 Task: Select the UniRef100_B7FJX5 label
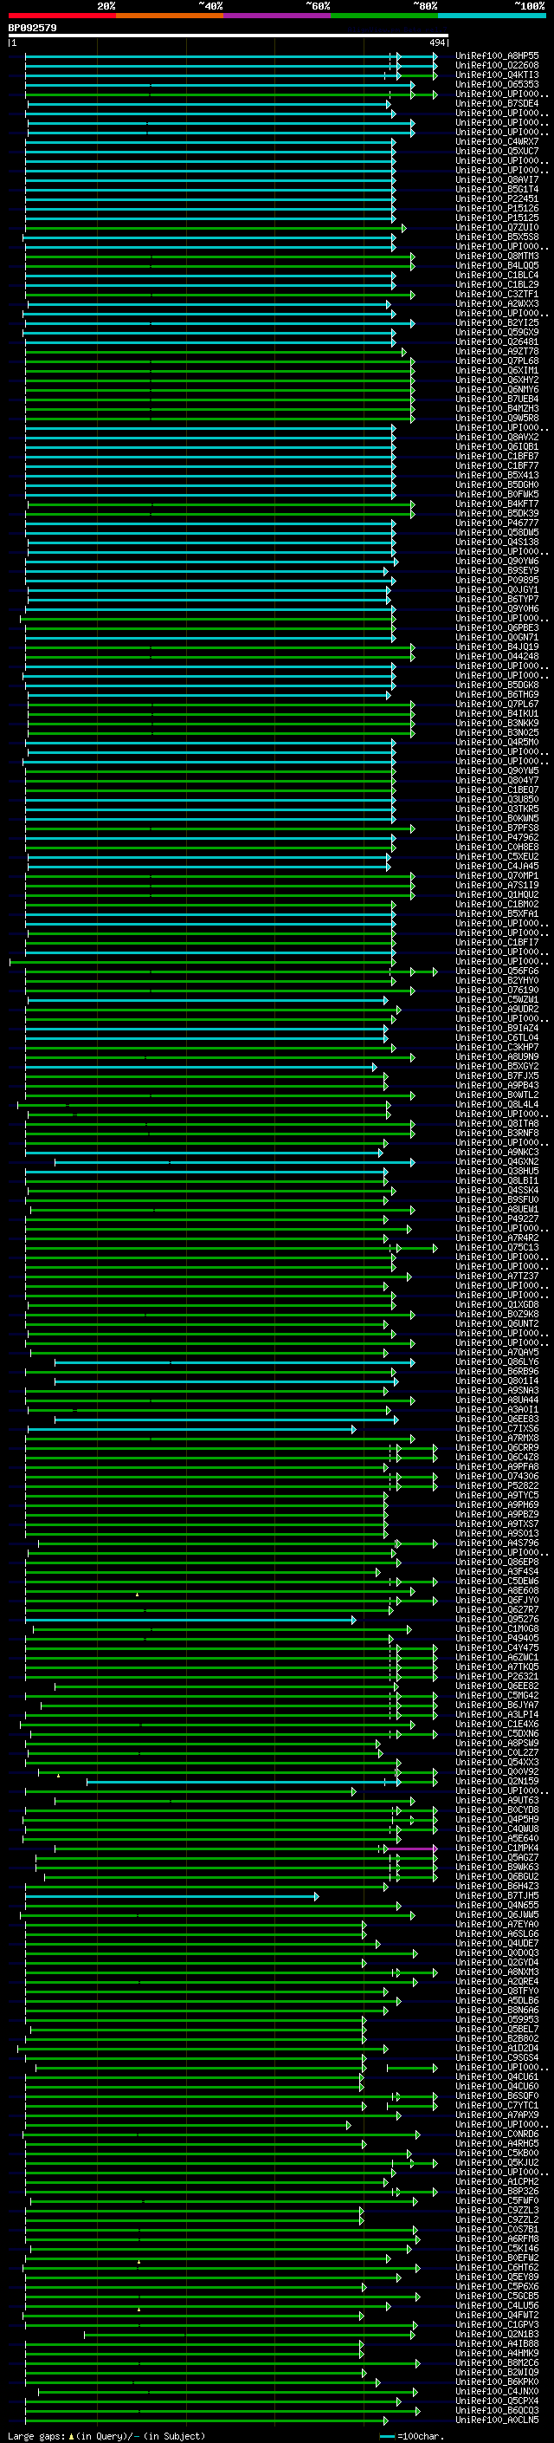point(497,1075)
